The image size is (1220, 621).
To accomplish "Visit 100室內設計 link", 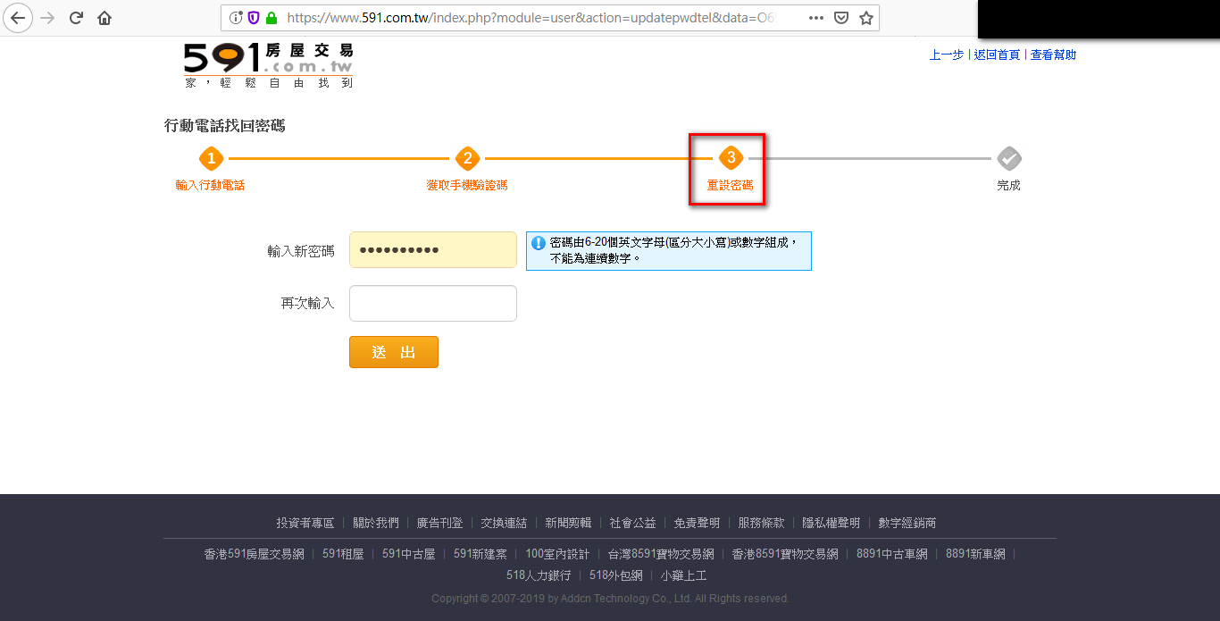I will tap(557, 554).
